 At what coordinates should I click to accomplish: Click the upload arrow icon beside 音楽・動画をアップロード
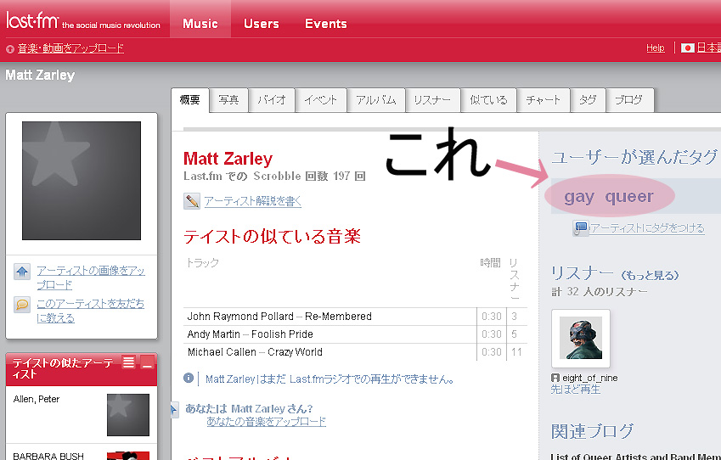[9, 48]
